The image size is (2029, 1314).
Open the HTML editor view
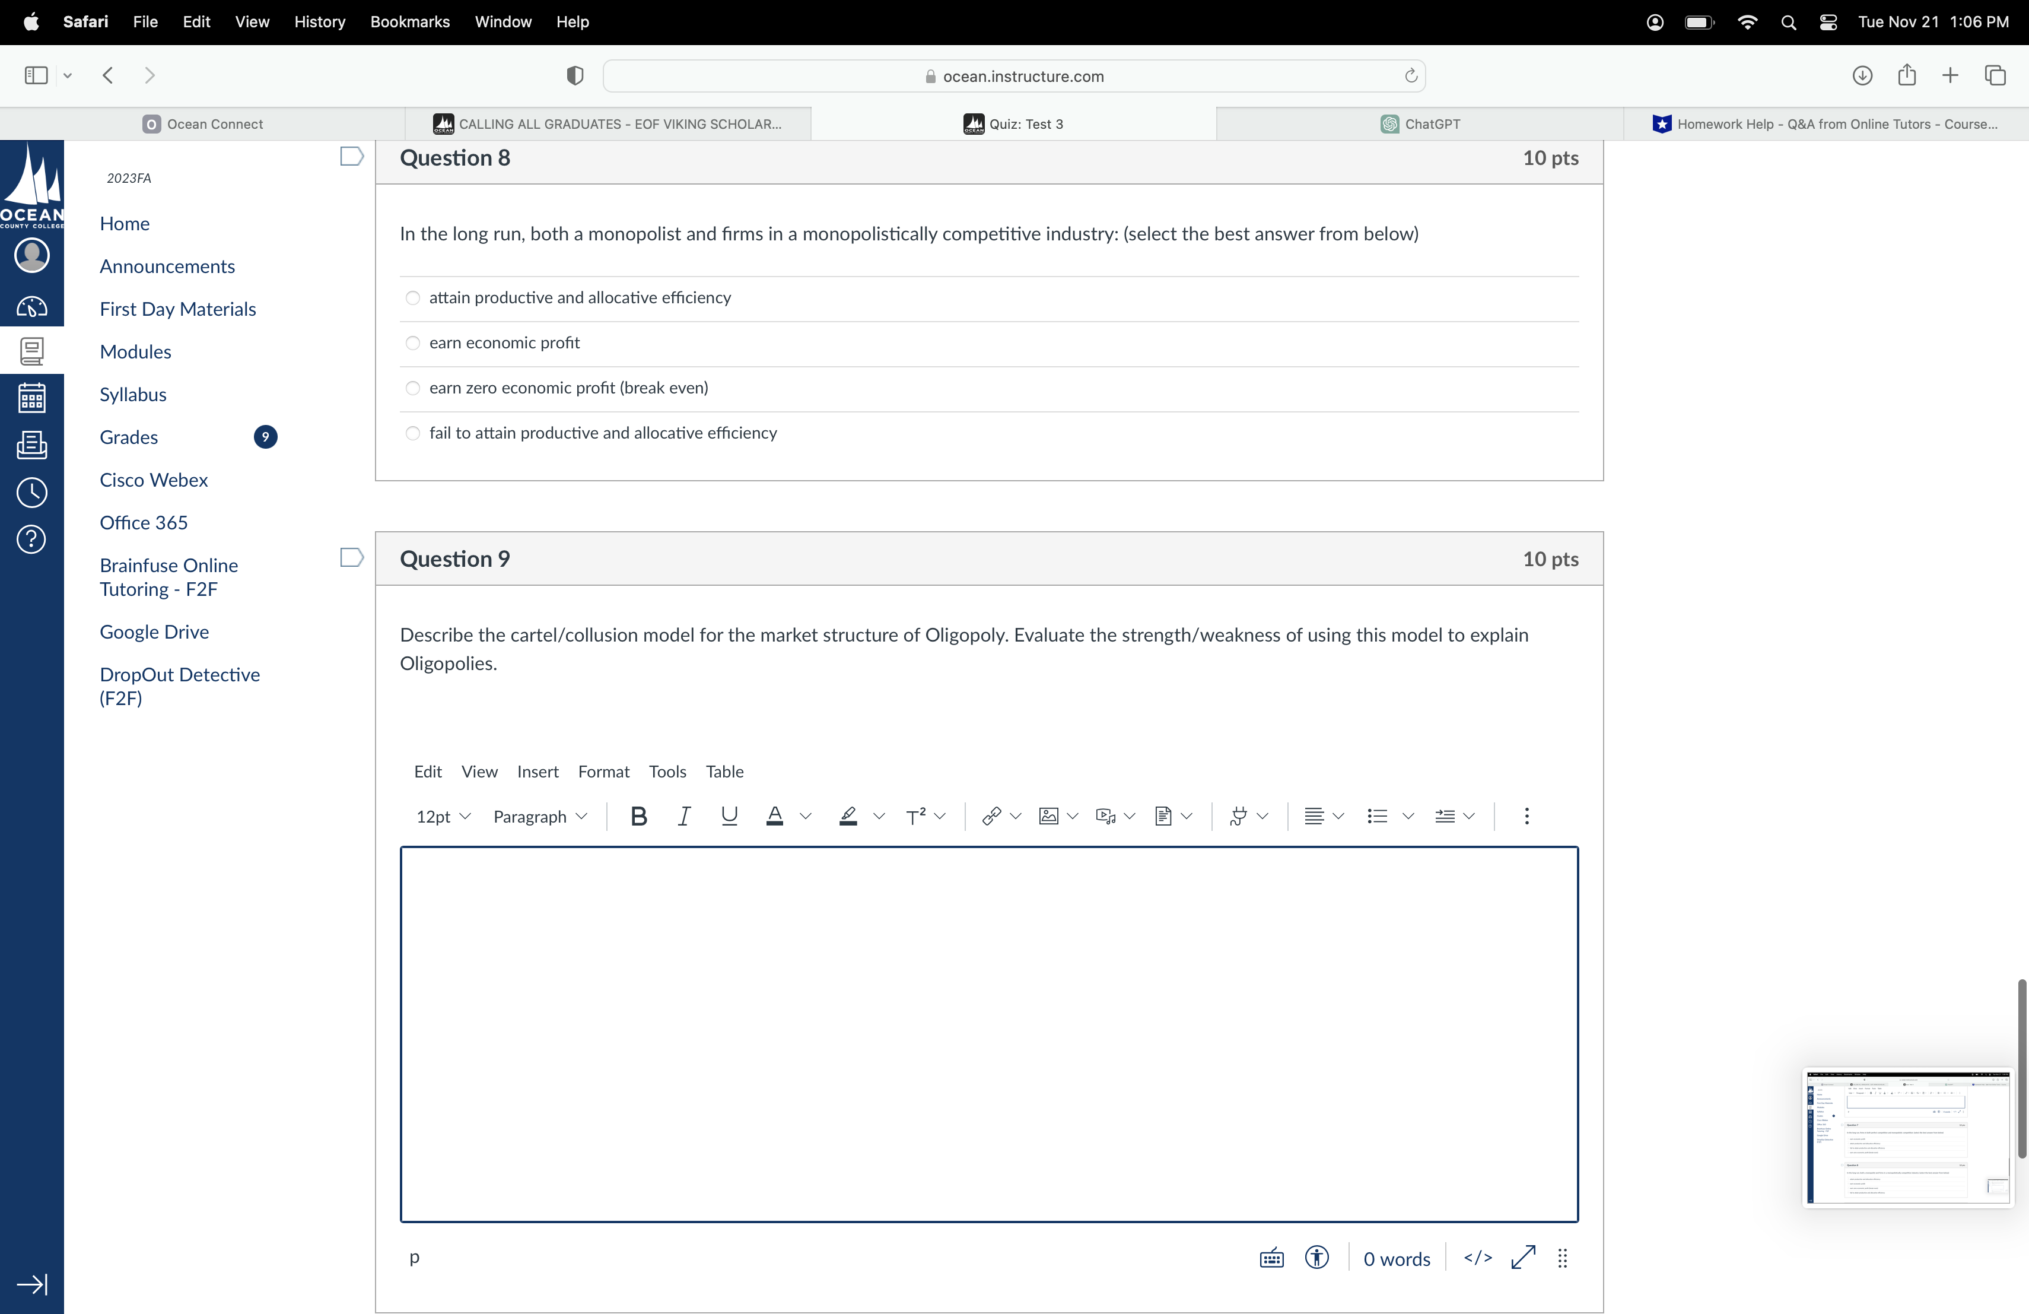(x=1477, y=1258)
